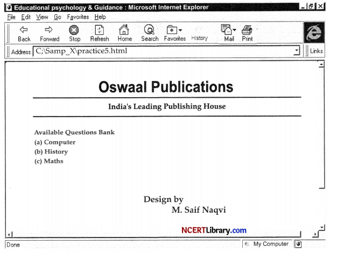Image resolution: width=337 pixels, height=253 pixels.
Task: Expand the Mail toolbar dropdown arrow
Action: [x=235, y=30]
